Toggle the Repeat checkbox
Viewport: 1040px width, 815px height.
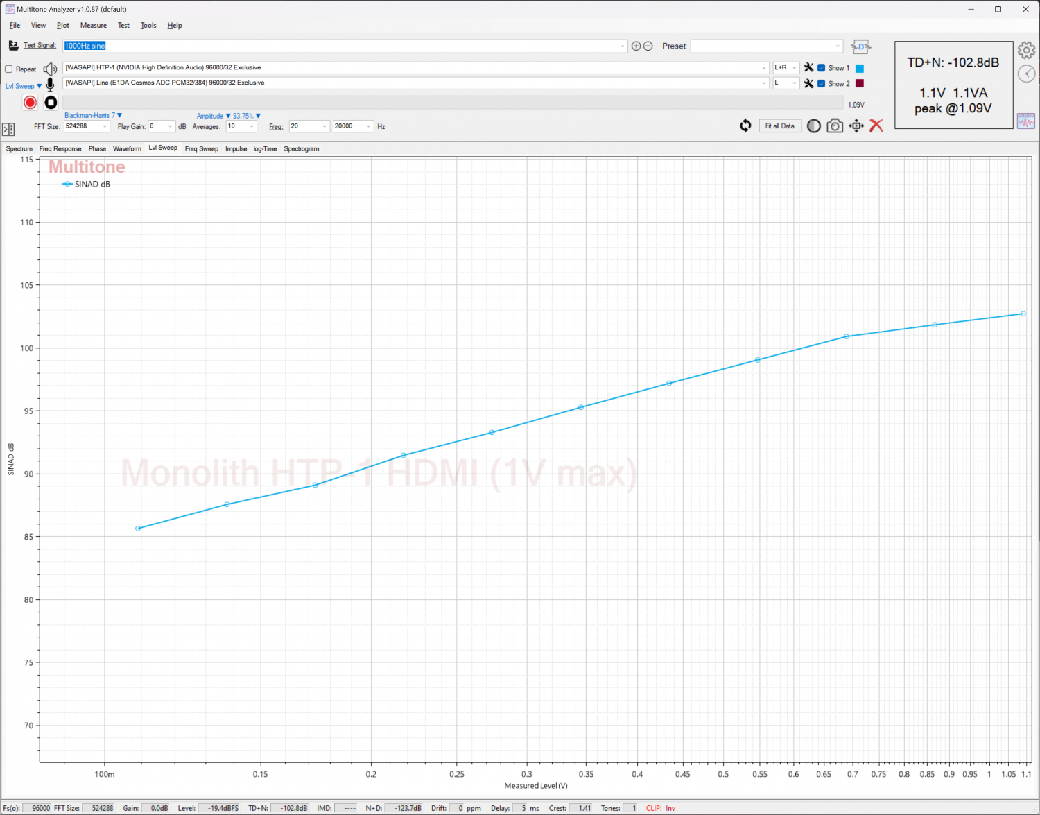9,69
